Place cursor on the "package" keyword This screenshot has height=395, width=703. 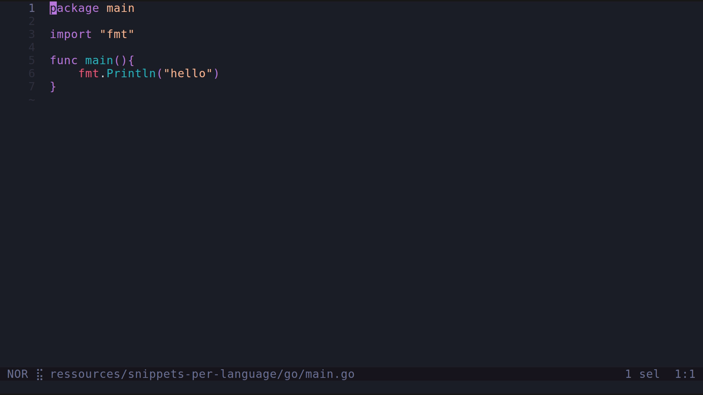tap(74, 8)
